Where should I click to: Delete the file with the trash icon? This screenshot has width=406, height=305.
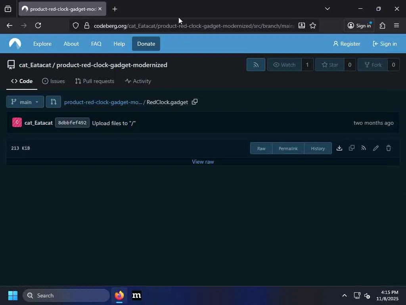point(389,148)
